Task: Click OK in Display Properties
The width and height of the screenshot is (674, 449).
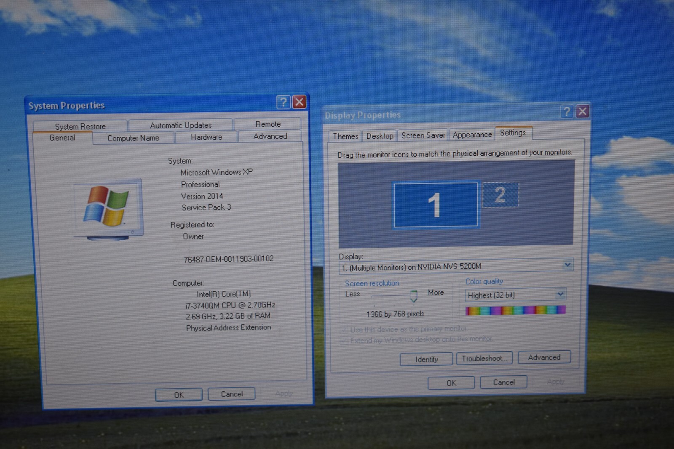Action: 451,383
